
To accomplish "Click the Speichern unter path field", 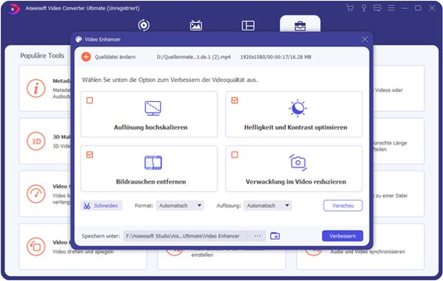I will pos(185,236).
